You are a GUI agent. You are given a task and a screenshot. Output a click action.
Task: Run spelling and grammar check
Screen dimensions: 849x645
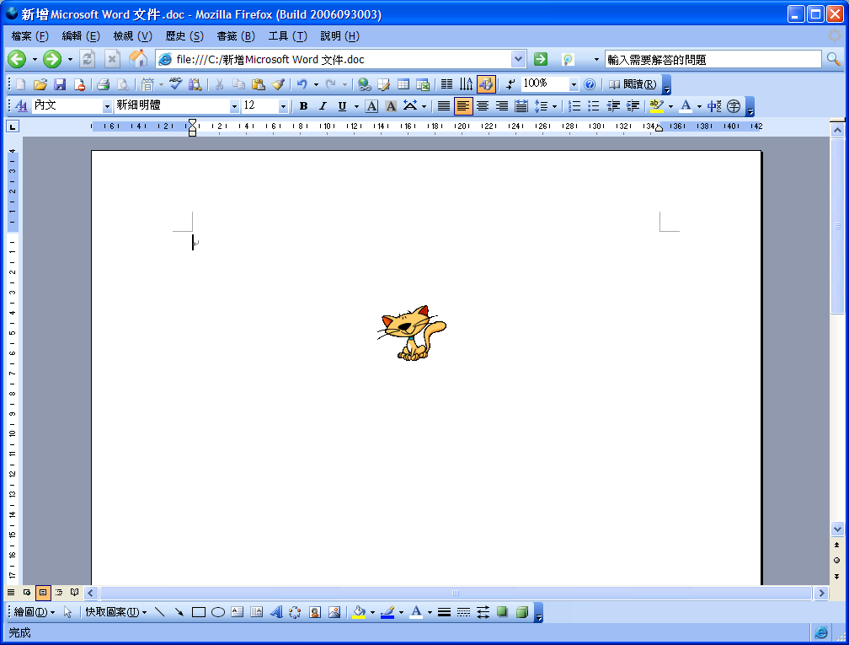click(x=175, y=84)
